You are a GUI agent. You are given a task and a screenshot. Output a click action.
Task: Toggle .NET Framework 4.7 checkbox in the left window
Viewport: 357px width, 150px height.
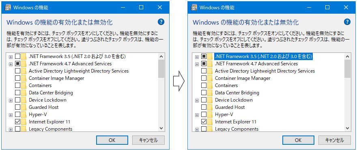coord(17,64)
